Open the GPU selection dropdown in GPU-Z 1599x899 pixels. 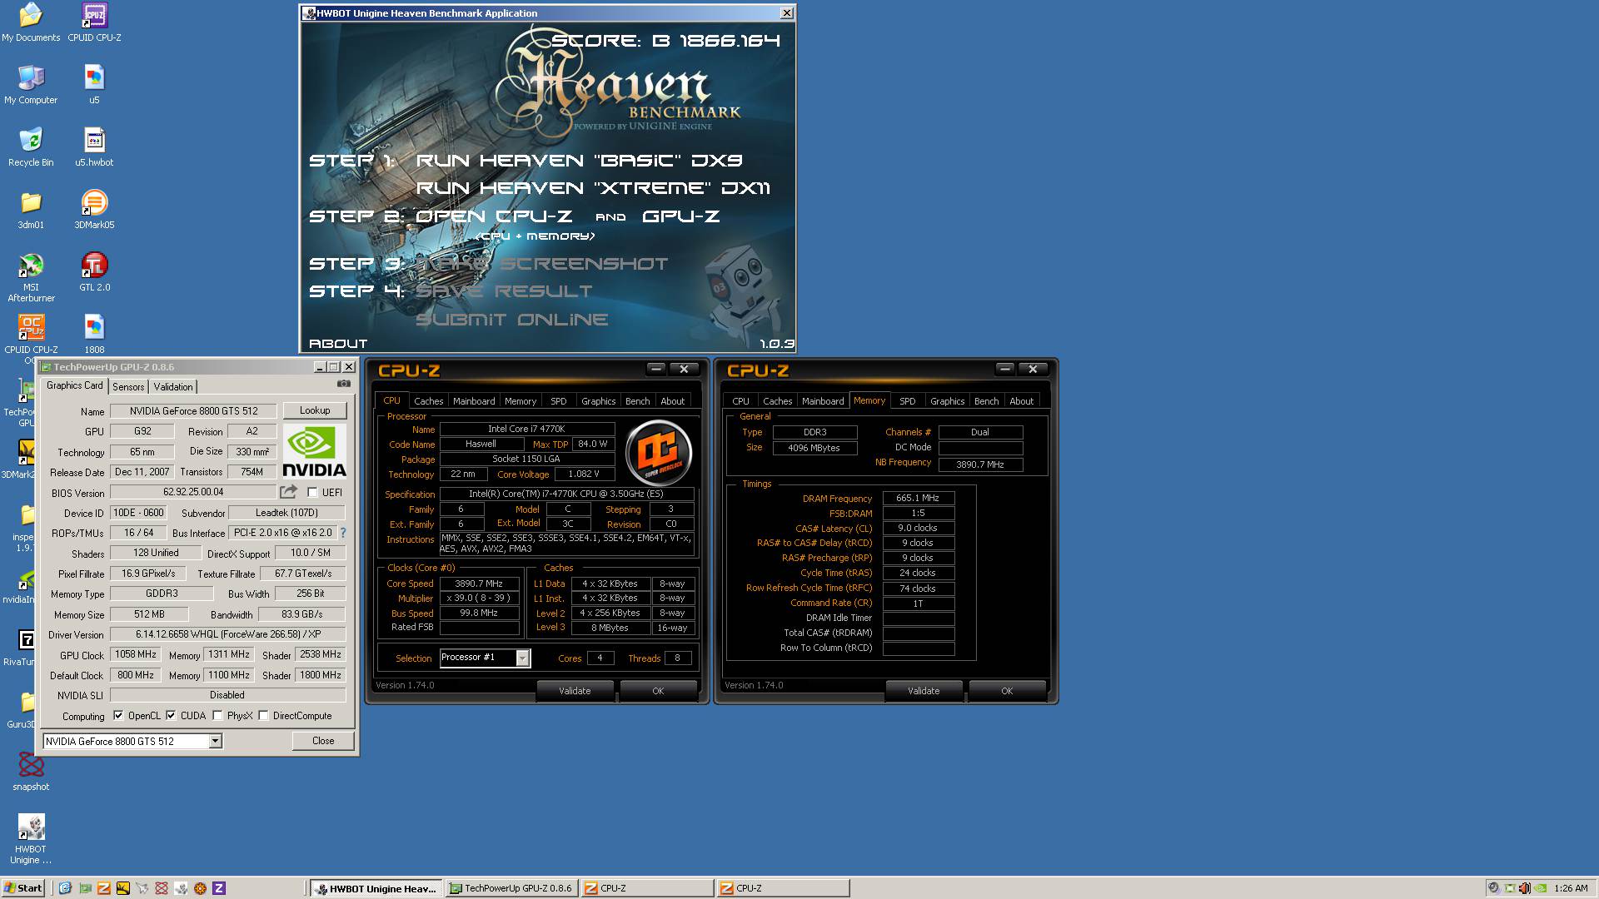(x=215, y=741)
